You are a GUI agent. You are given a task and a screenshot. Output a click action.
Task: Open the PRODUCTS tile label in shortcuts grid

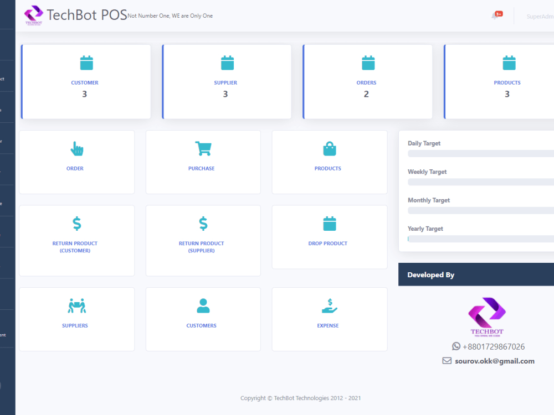[x=328, y=169]
